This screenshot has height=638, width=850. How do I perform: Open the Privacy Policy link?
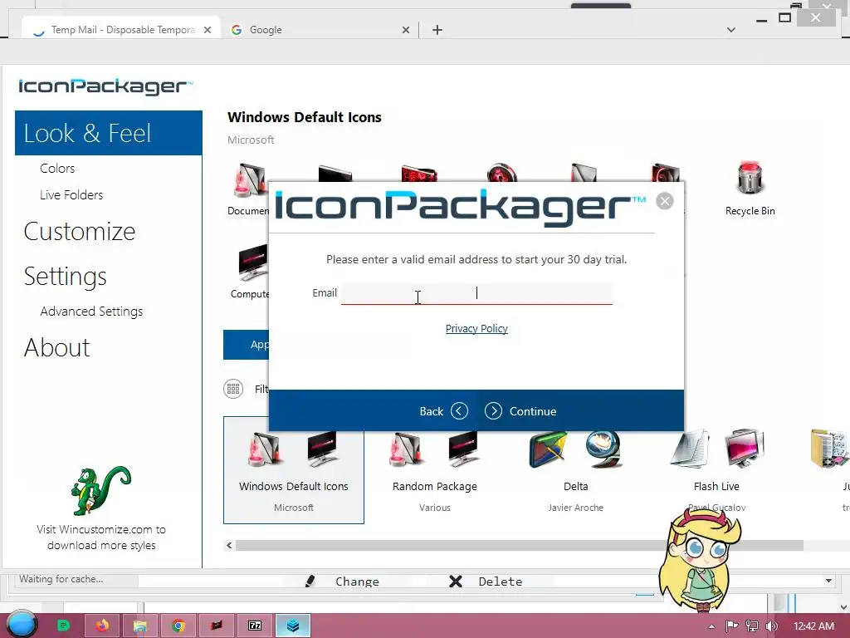476,329
